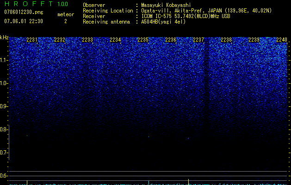Click the meteor count label
The height and width of the screenshot is (185, 291).
[66, 14]
